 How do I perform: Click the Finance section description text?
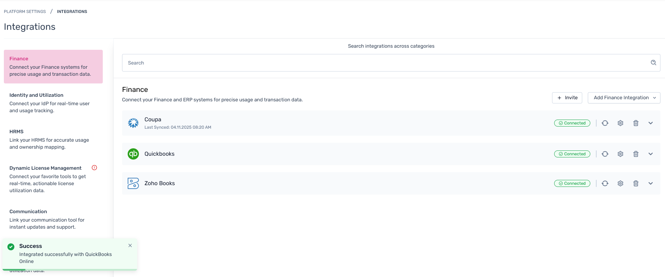[212, 100]
